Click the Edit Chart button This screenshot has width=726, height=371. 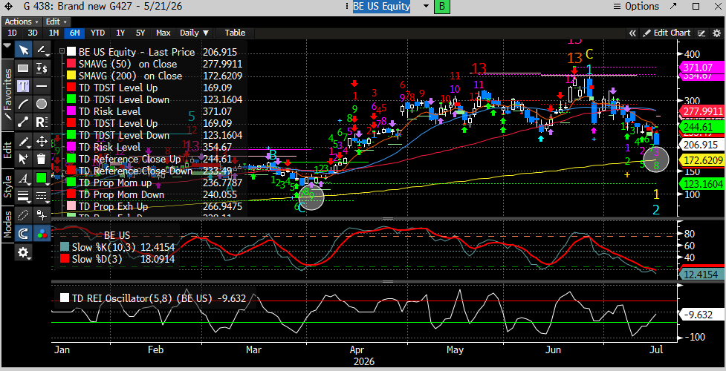667,33
